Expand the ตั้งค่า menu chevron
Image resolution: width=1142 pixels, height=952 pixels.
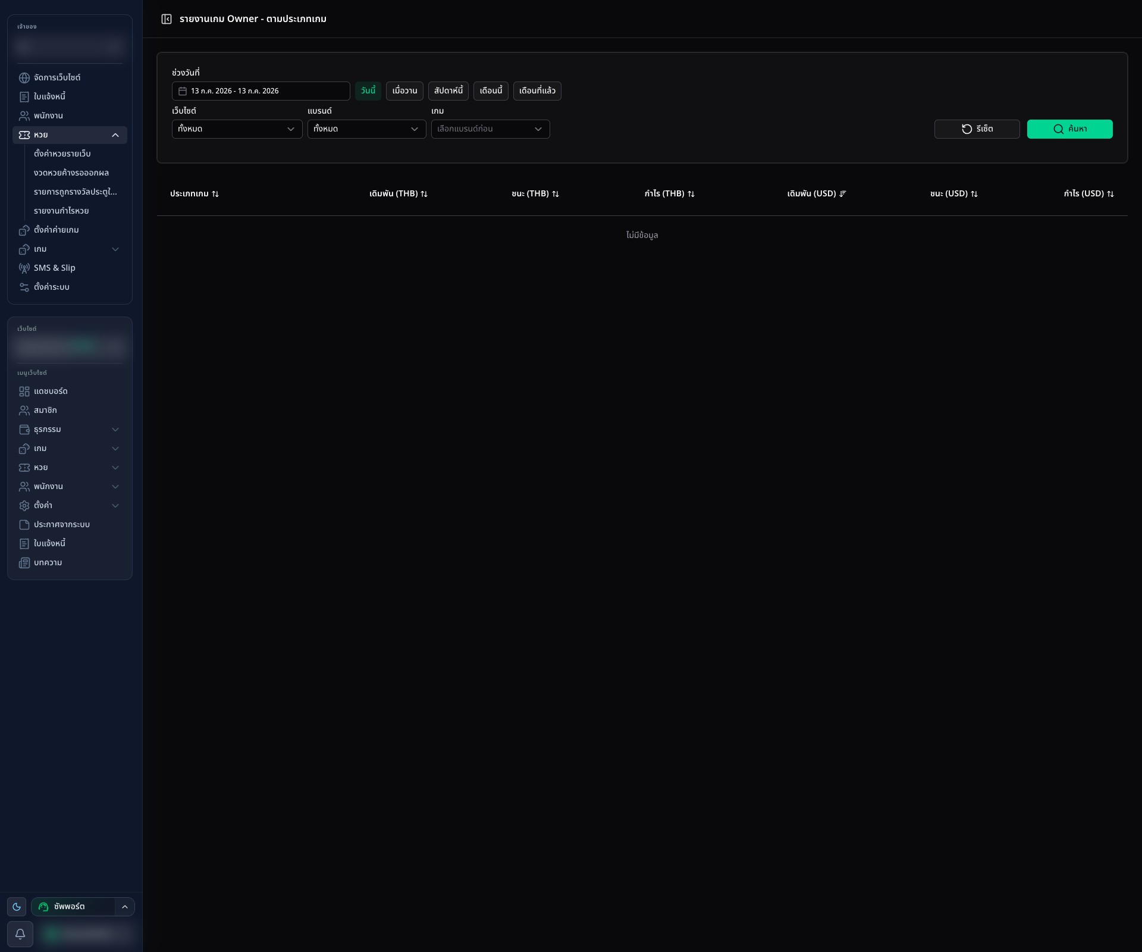115,506
